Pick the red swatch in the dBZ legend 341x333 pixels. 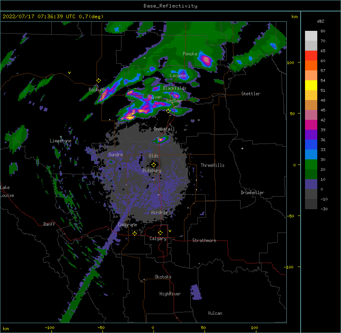(311, 56)
